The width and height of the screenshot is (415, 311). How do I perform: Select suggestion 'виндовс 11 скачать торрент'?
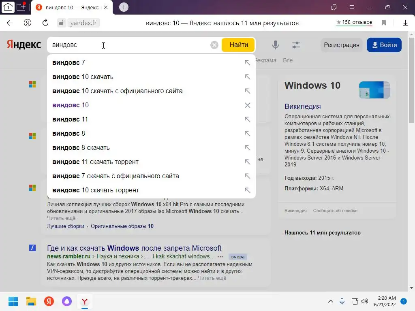(x=151, y=162)
